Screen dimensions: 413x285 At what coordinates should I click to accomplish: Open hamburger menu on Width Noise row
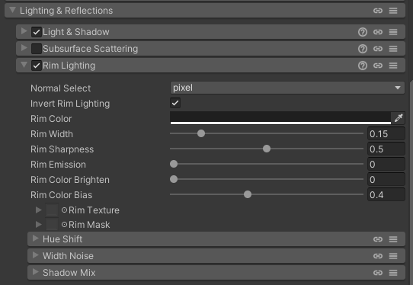click(x=393, y=256)
